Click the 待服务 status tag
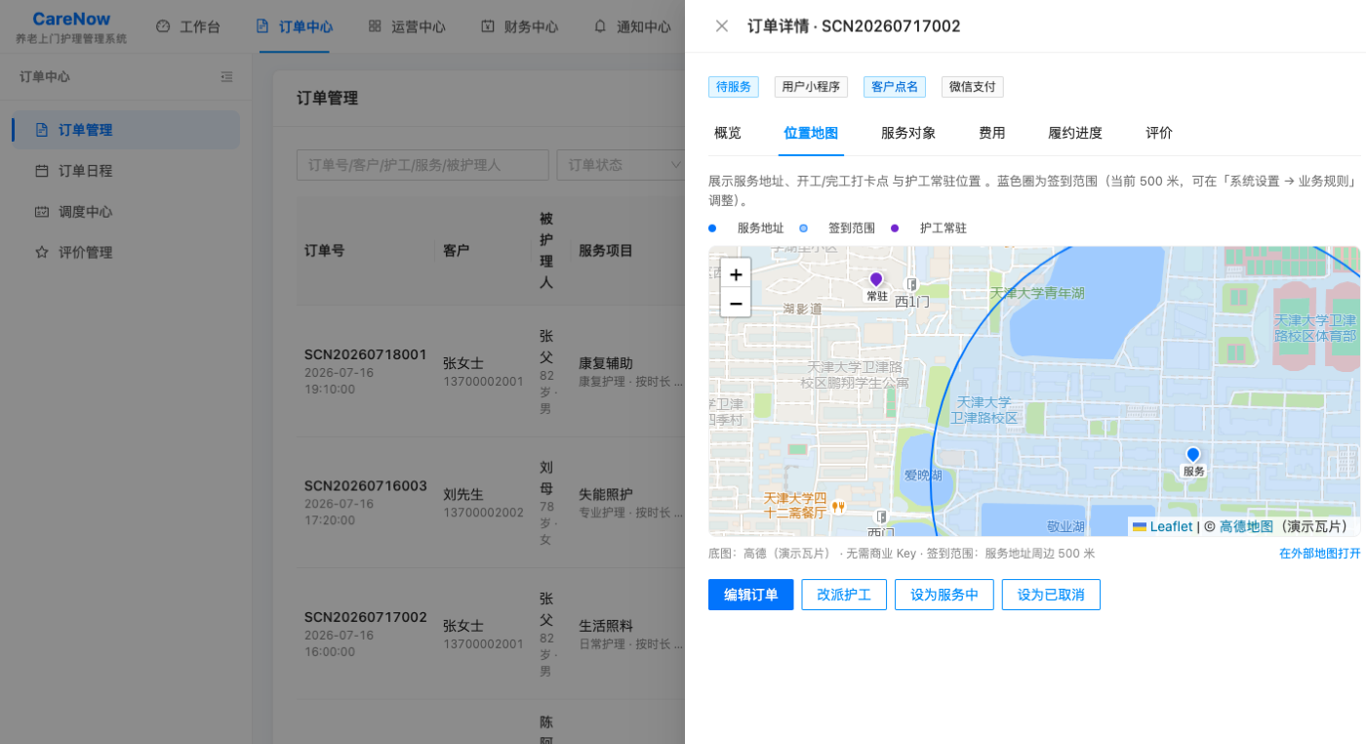1366x744 pixels. pyautogui.click(x=734, y=87)
